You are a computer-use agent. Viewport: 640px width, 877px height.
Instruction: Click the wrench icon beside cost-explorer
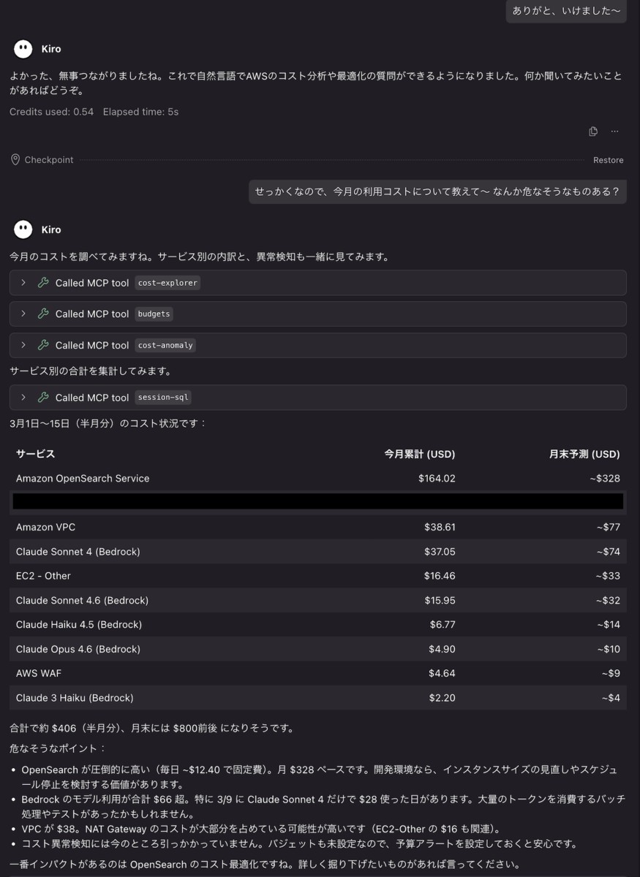click(43, 283)
